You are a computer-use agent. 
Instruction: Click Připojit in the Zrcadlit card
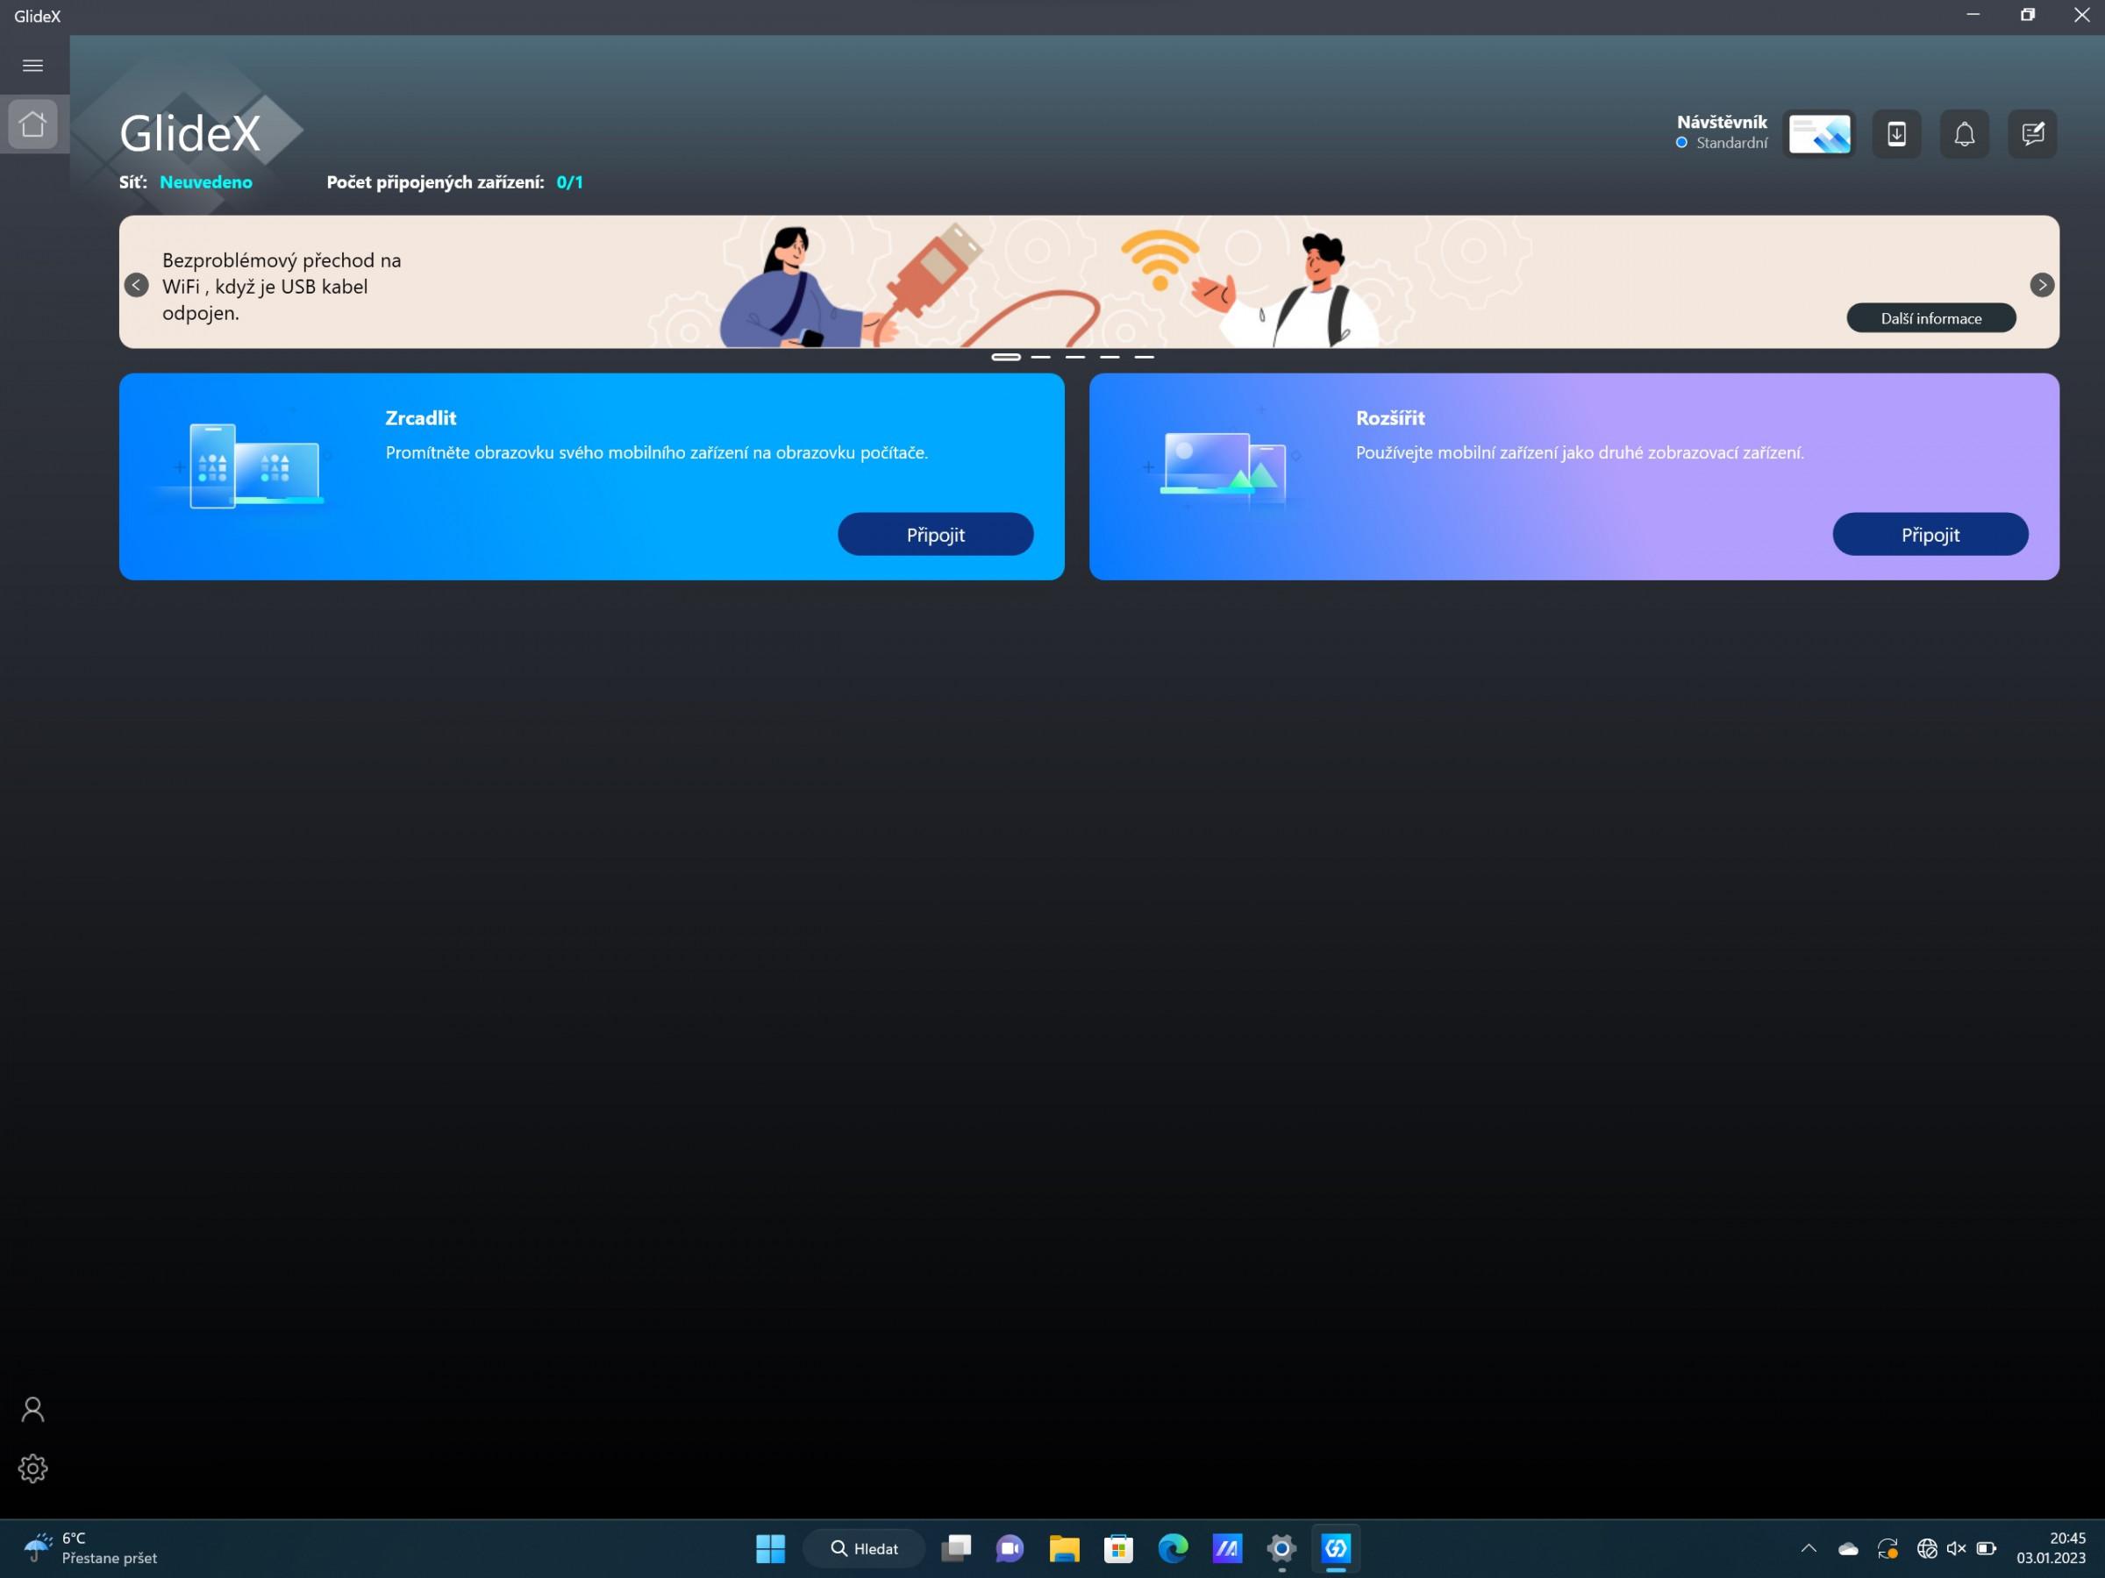pos(936,535)
